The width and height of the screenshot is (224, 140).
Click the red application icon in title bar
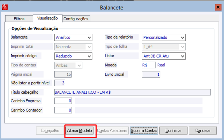click(5, 8)
